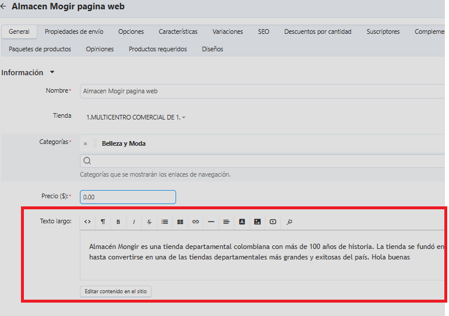449x316 pixels.
Task: Click the back arrow beside the page title
Action: point(3,6)
